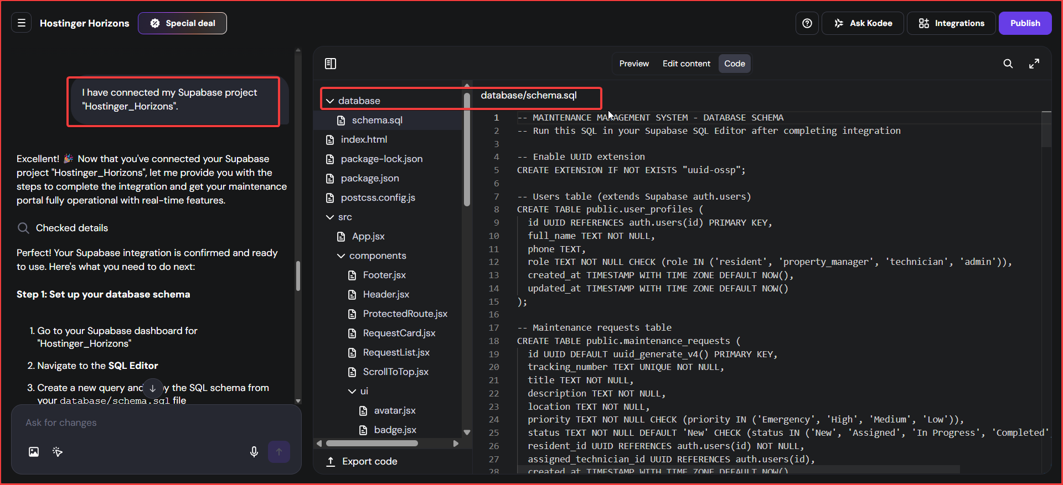Collapse the database folder
The image size is (1063, 485).
[330, 101]
